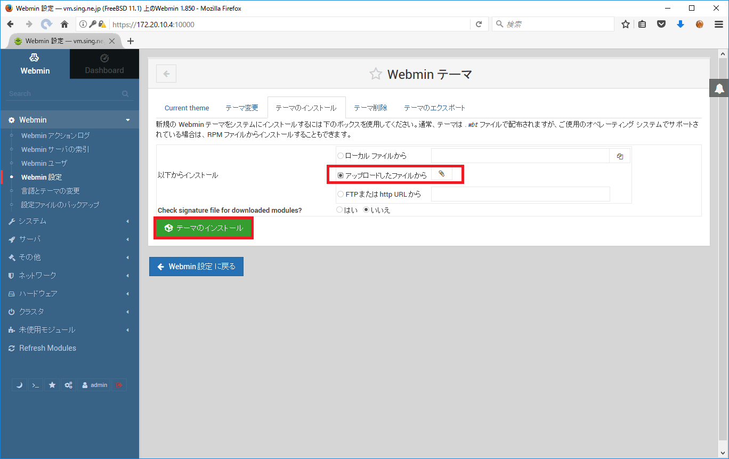Click the key icon in address bar
This screenshot has height=459, width=729.
click(x=92, y=24)
